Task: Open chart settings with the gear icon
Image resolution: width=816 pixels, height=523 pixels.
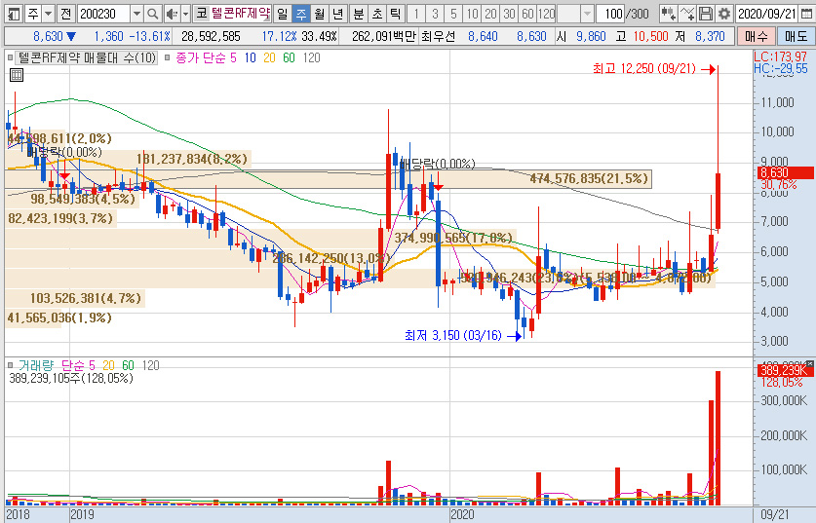Action: (x=724, y=14)
